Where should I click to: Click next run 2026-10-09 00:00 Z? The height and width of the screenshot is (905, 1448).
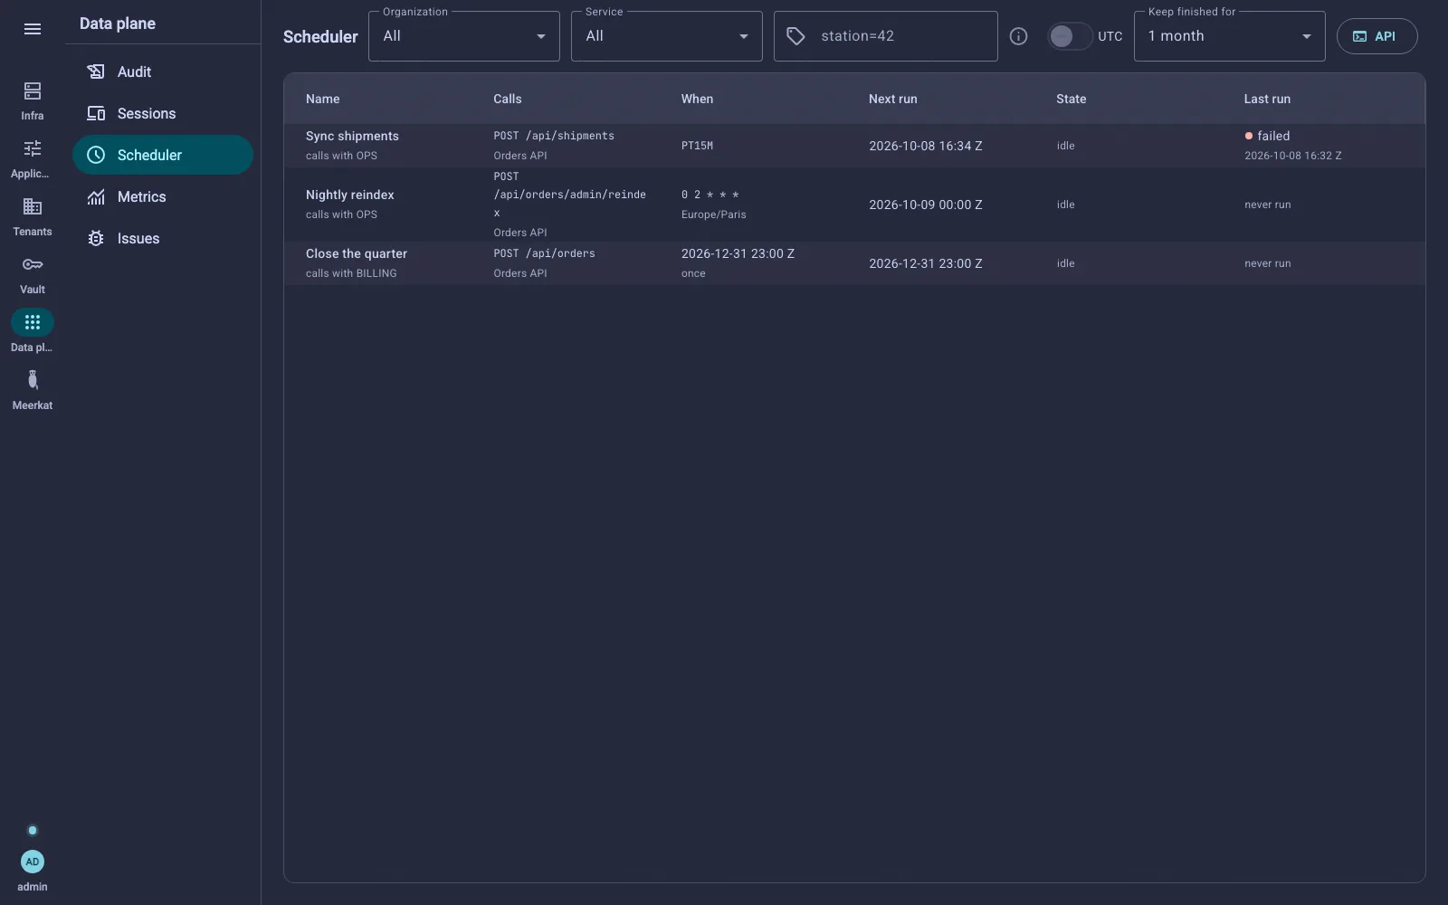click(x=926, y=205)
